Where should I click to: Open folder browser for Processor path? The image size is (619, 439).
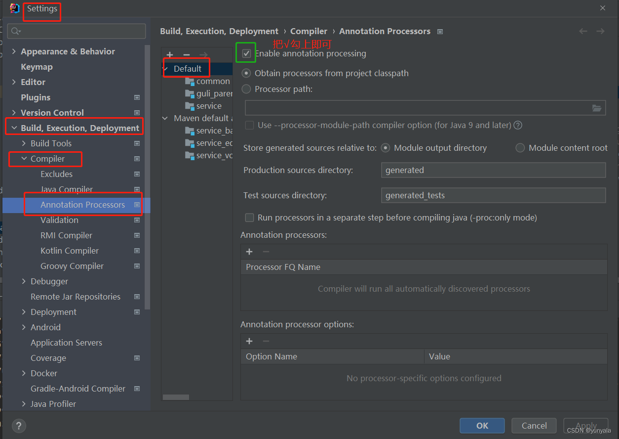pos(597,107)
